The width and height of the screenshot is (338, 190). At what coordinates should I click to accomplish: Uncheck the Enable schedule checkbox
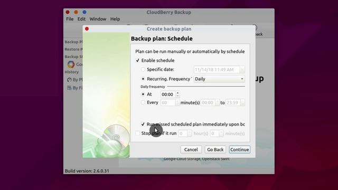[137, 61]
